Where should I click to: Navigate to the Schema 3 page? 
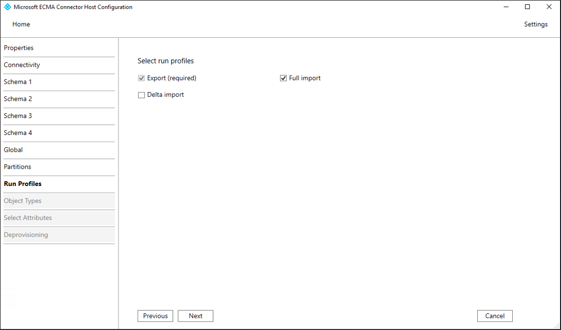[x=18, y=115]
